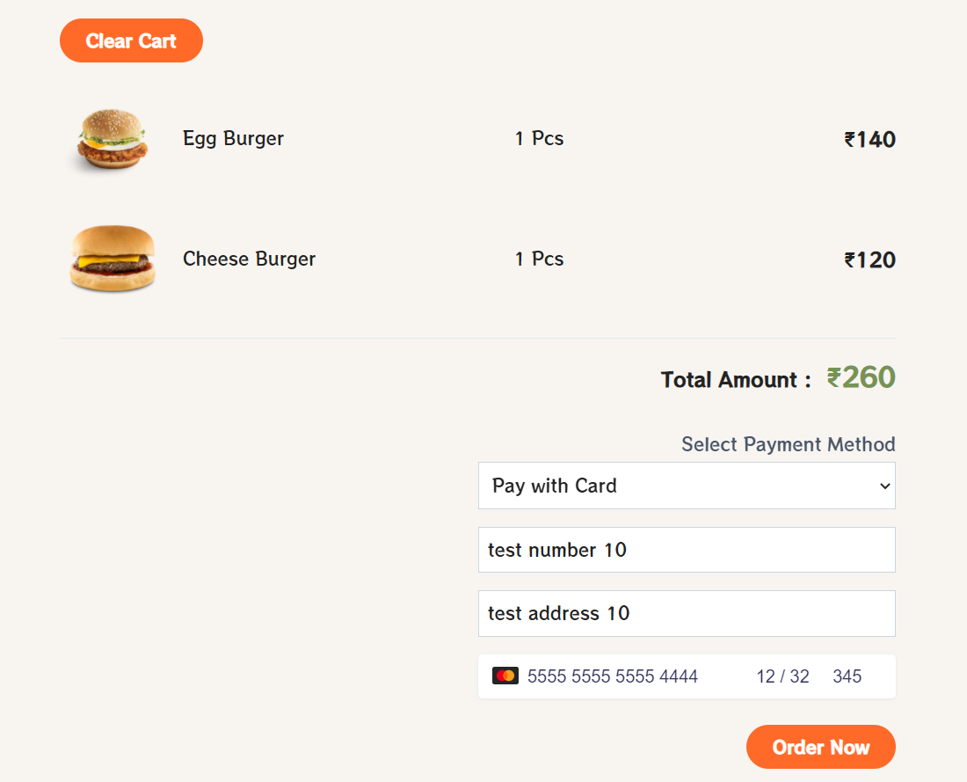This screenshot has width=967, height=782.
Task: Click the phone number input field
Action: point(686,550)
